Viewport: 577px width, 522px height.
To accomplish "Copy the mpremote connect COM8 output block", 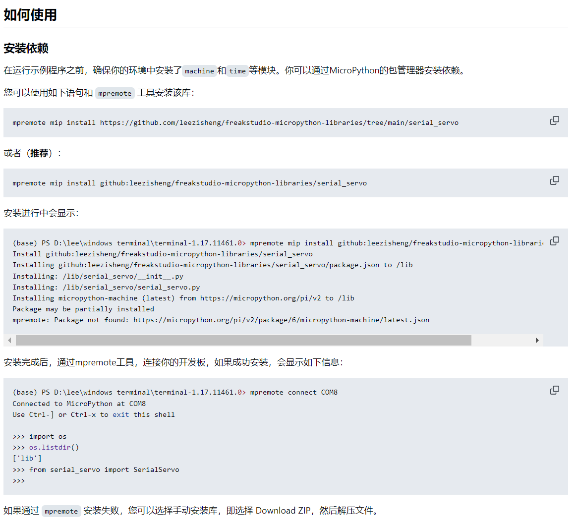I will click(554, 390).
